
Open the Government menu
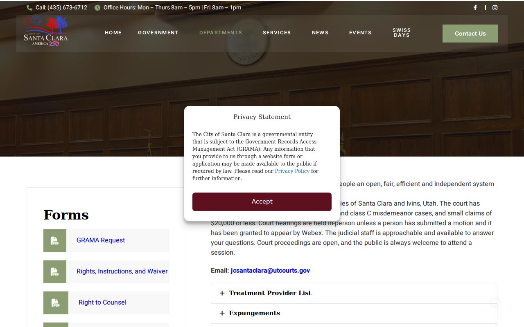tap(158, 33)
